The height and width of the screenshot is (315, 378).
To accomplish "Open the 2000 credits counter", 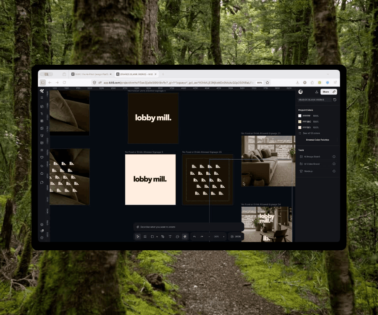I will pyautogui.click(x=236, y=236).
